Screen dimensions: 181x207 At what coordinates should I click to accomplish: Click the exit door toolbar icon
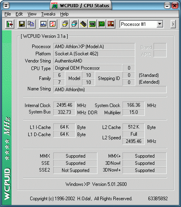[10, 24]
